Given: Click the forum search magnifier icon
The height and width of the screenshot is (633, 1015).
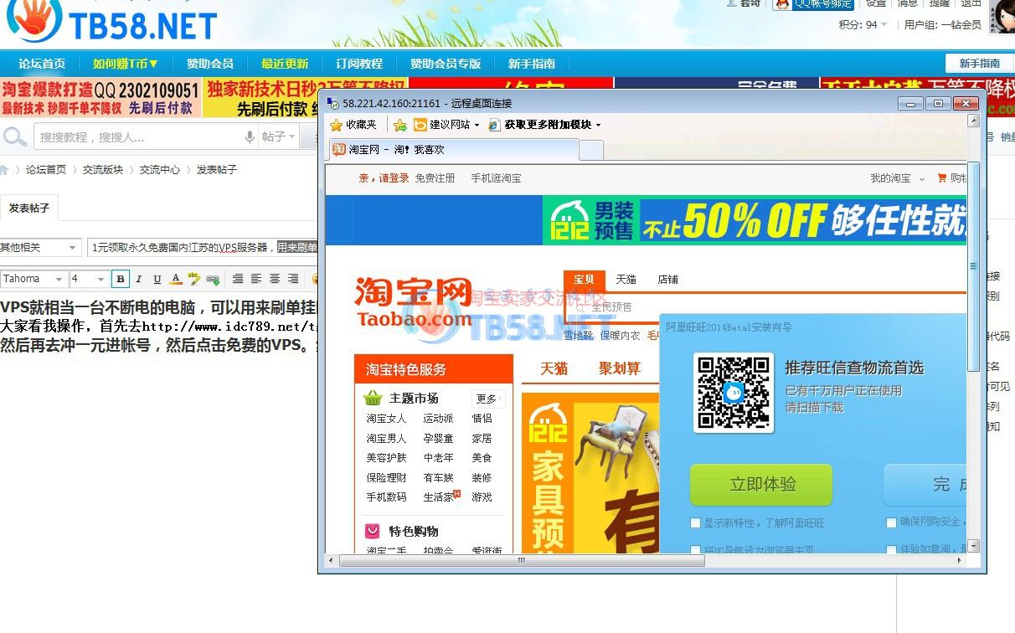Looking at the screenshot, I should [x=14, y=136].
